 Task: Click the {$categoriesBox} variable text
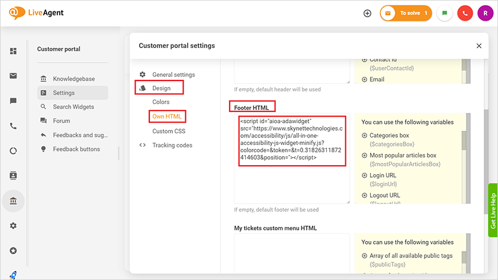[x=392, y=144]
